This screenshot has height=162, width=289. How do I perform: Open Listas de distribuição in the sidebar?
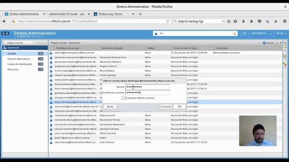pyautogui.click(x=25, y=64)
